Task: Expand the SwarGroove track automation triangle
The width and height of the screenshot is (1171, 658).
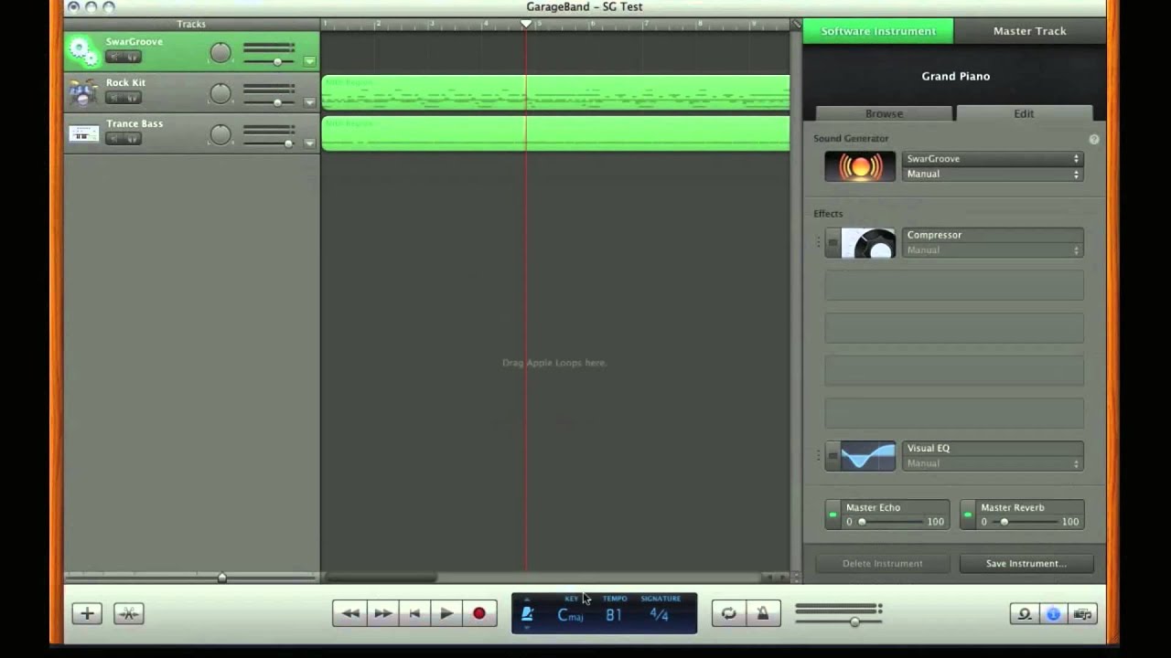Action: pyautogui.click(x=309, y=61)
